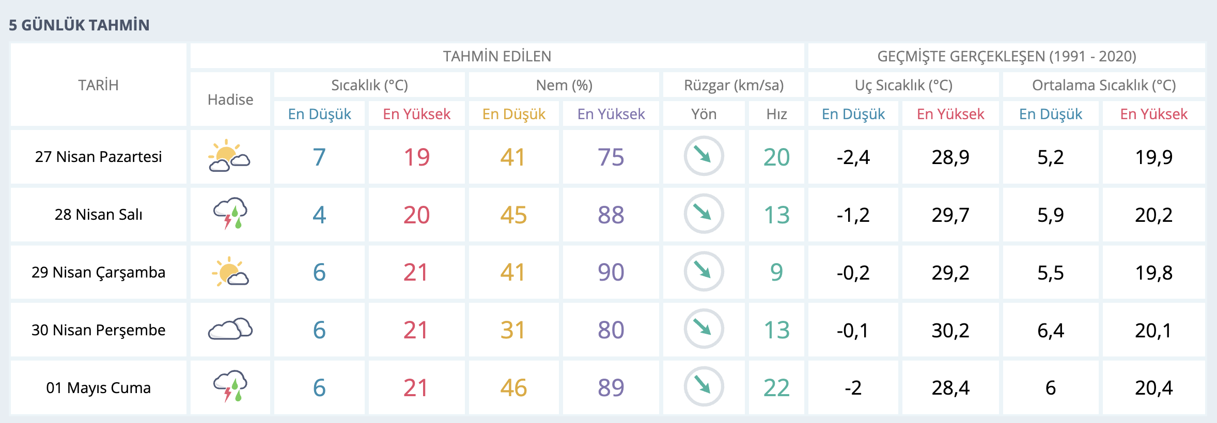The width and height of the screenshot is (1217, 423).
Task: Click the wind direction arrow for 27 Nisan
Action: pyautogui.click(x=704, y=156)
